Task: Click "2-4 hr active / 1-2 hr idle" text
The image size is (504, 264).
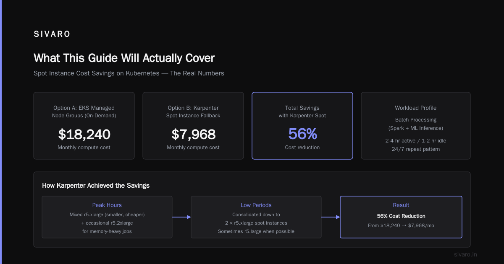Action: pyautogui.click(x=416, y=140)
